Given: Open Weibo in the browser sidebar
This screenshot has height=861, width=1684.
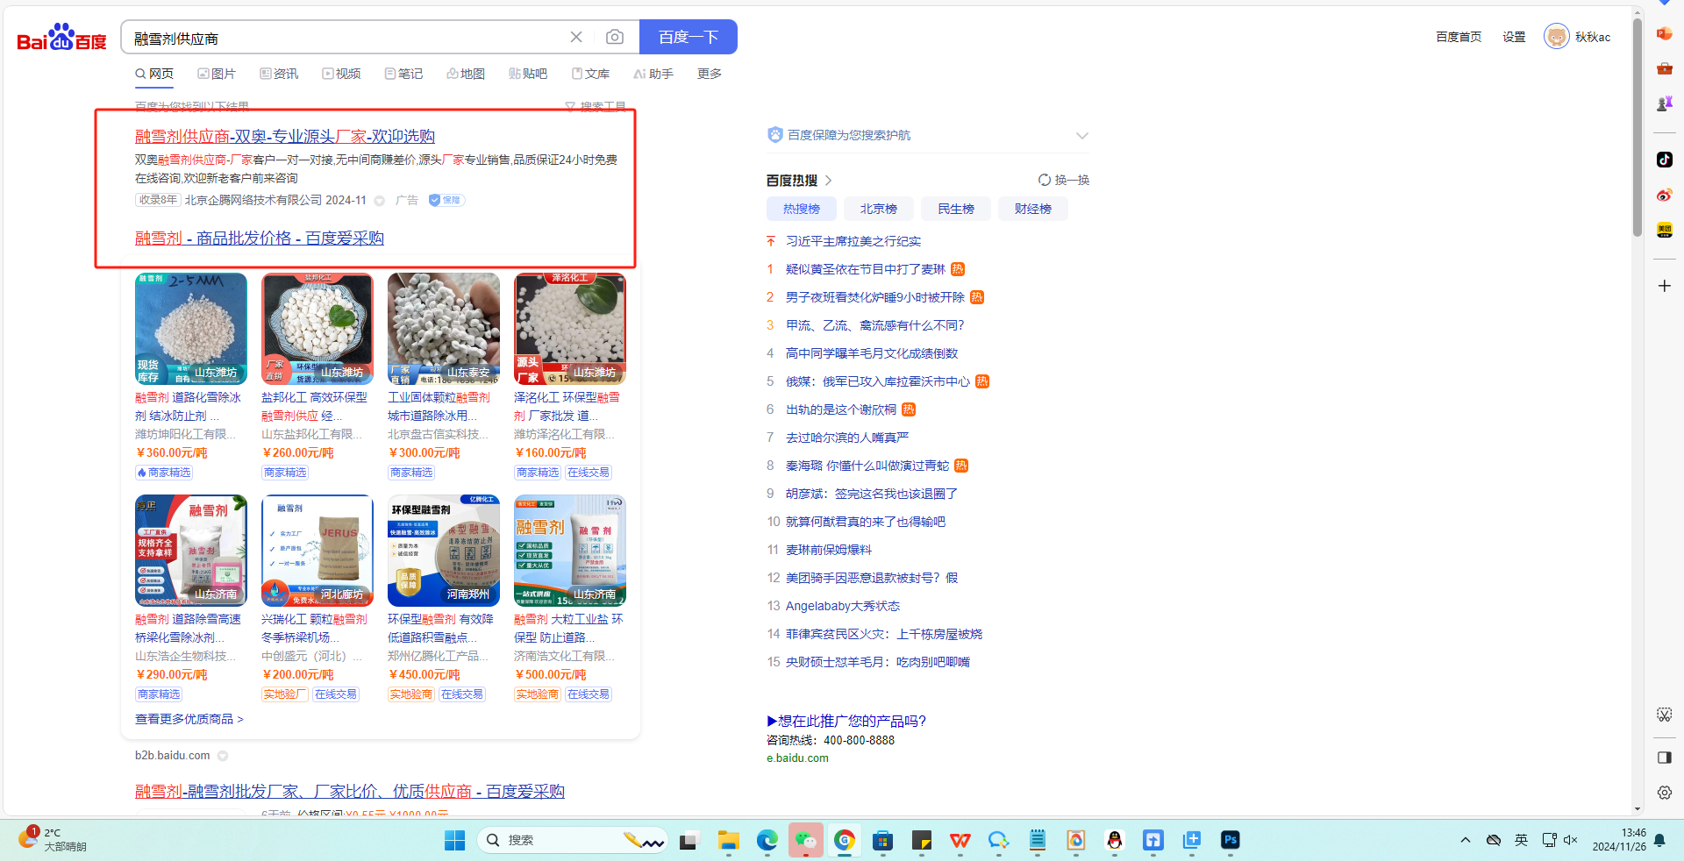Looking at the screenshot, I should (1664, 195).
